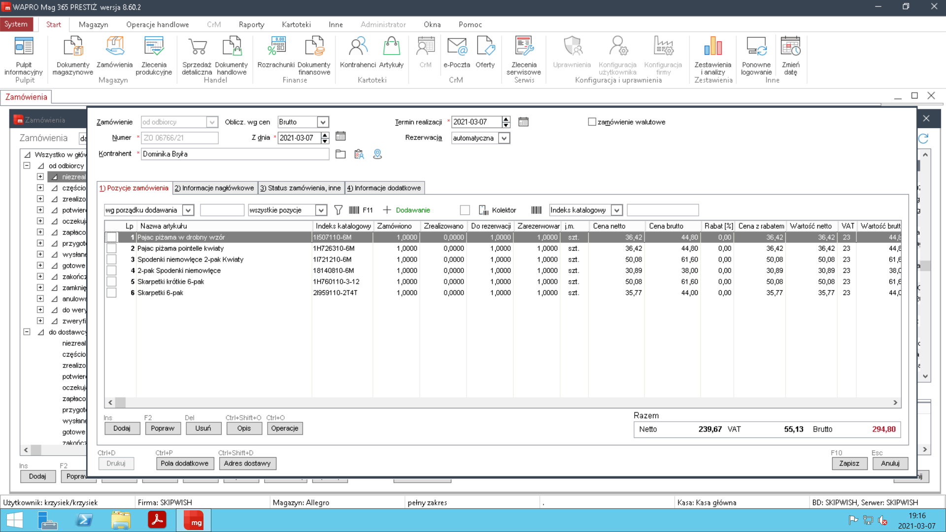The width and height of the screenshot is (946, 532).
Task: Expand the Brutto price calculation dropdown
Action: tap(323, 122)
